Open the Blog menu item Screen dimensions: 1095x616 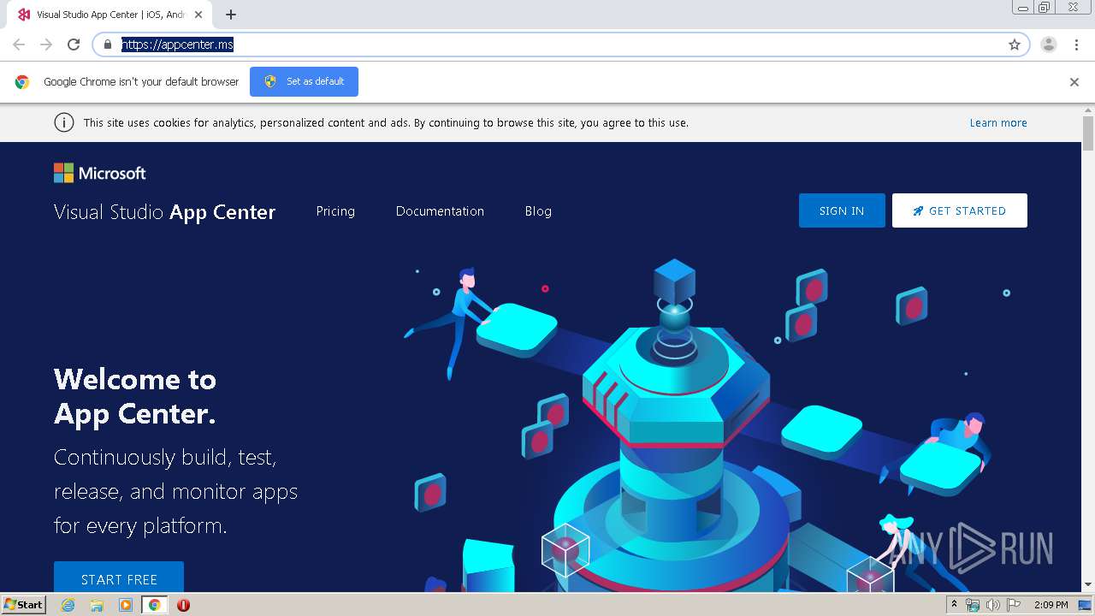[x=538, y=211]
